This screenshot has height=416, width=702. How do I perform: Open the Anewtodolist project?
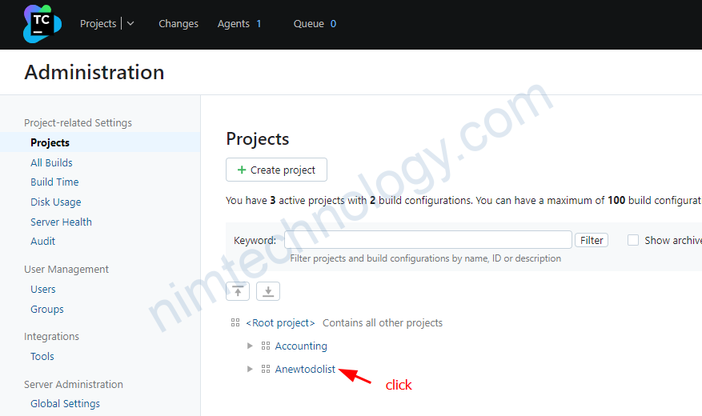click(x=305, y=369)
